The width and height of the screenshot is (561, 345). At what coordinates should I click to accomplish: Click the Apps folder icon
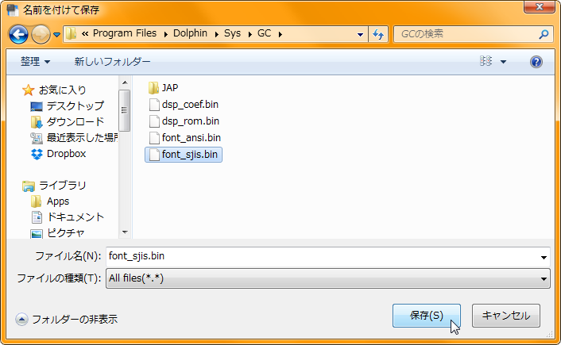click(x=36, y=201)
